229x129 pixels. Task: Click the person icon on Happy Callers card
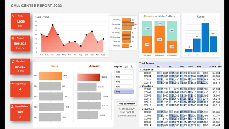pos(12,106)
